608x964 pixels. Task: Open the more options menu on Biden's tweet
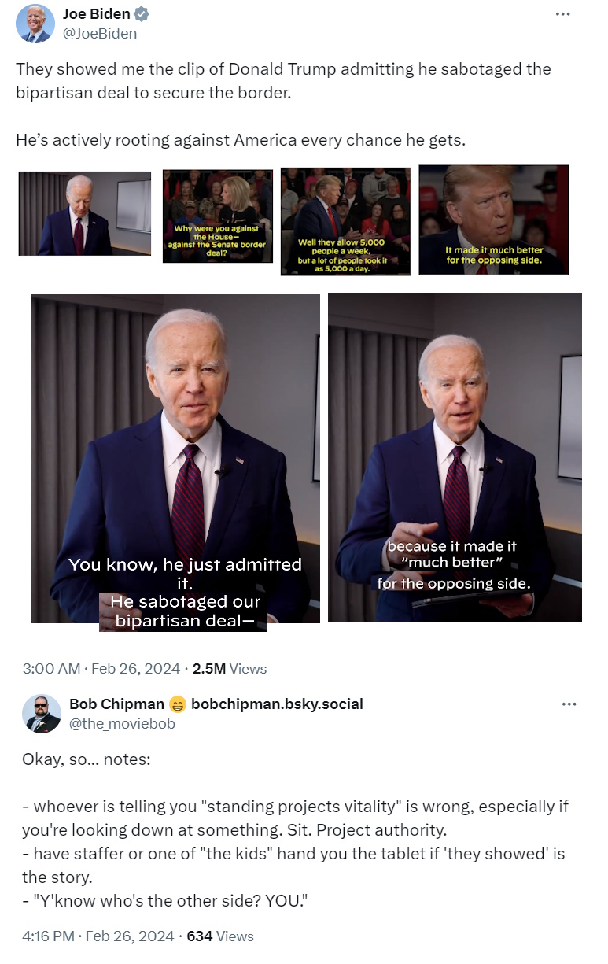point(562,14)
